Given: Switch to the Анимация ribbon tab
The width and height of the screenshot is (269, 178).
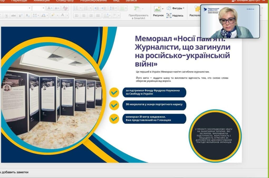Looking at the screenshot, I should 41,1.
